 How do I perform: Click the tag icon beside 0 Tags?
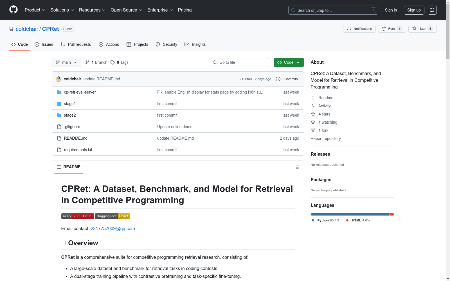(x=112, y=62)
